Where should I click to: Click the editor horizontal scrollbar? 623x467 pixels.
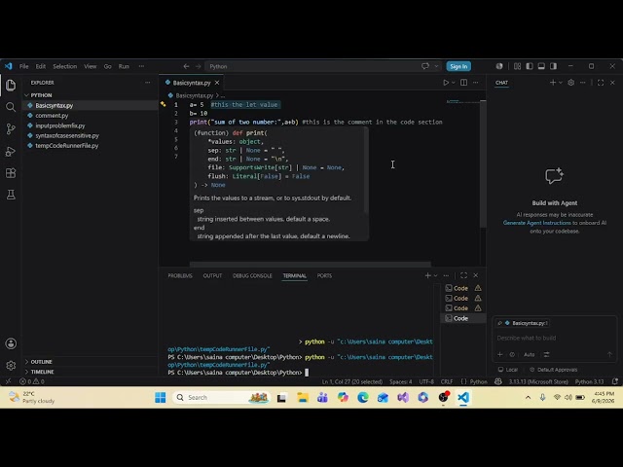pos(310,264)
